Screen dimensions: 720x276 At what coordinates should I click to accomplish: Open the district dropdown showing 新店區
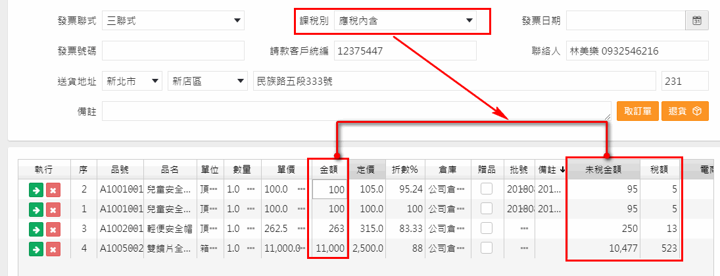tap(208, 81)
